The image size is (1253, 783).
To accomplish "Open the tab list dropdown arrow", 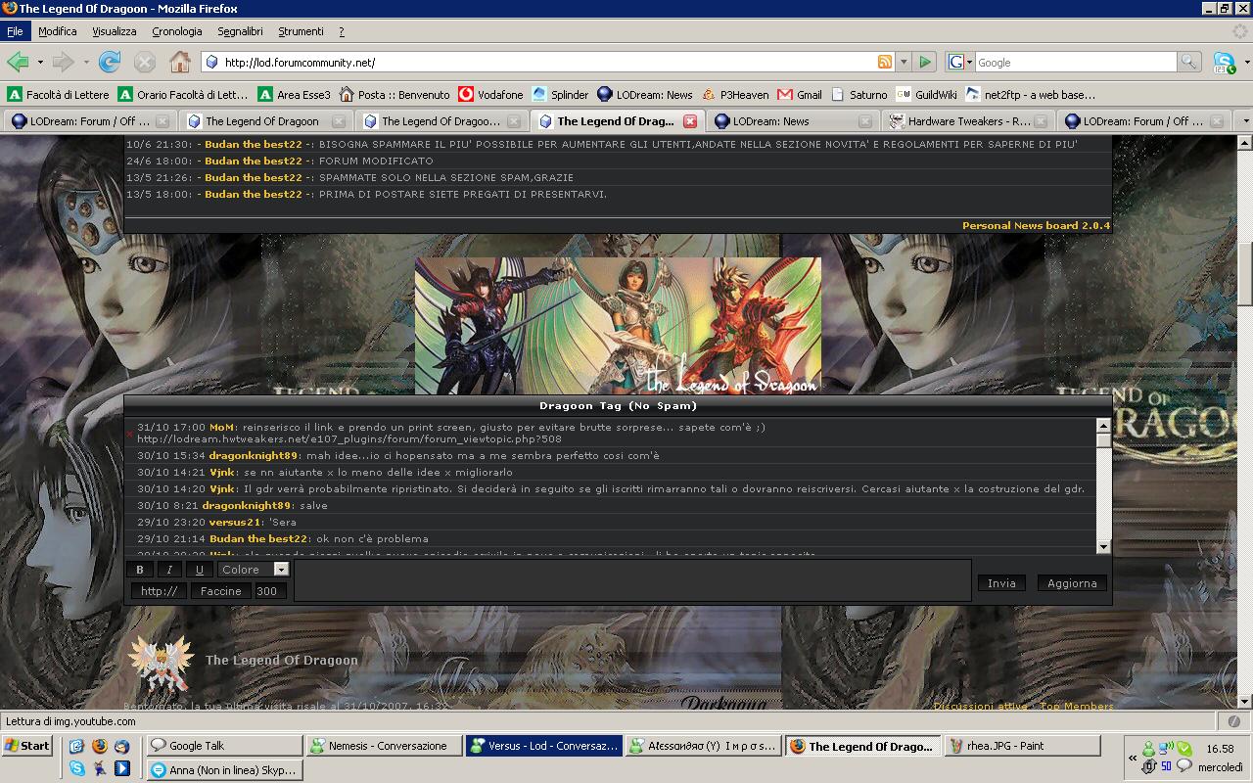I will (x=1245, y=121).
